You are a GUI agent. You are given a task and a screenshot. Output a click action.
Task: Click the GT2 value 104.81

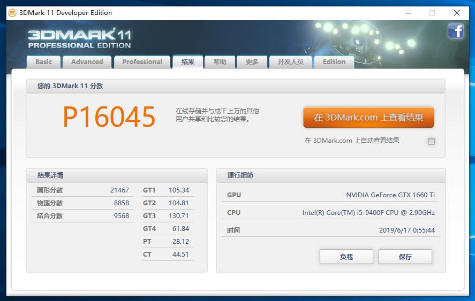tap(179, 203)
